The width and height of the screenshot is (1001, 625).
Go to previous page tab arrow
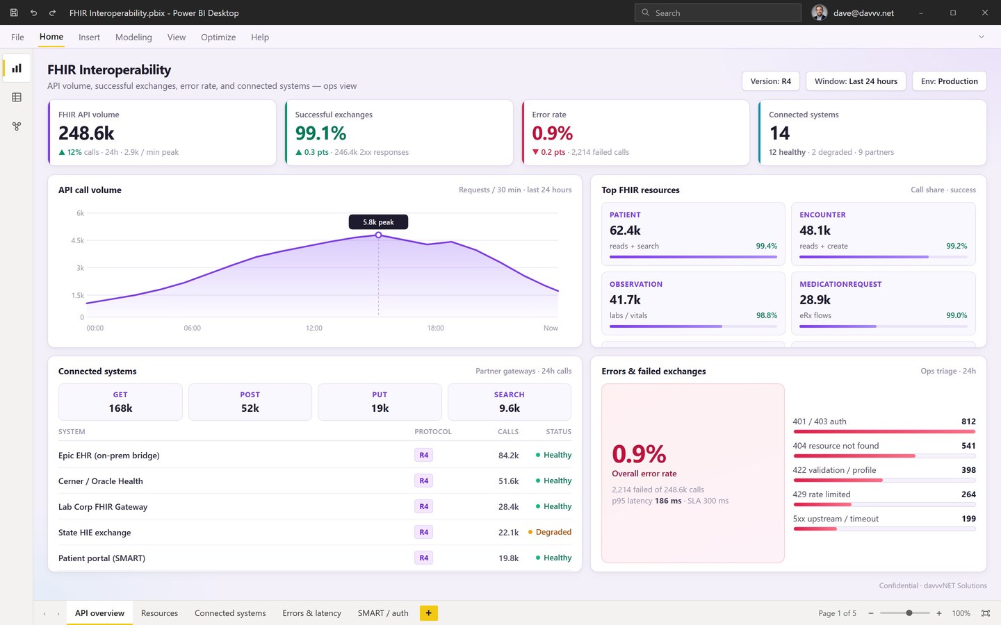pyautogui.click(x=44, y=614)
